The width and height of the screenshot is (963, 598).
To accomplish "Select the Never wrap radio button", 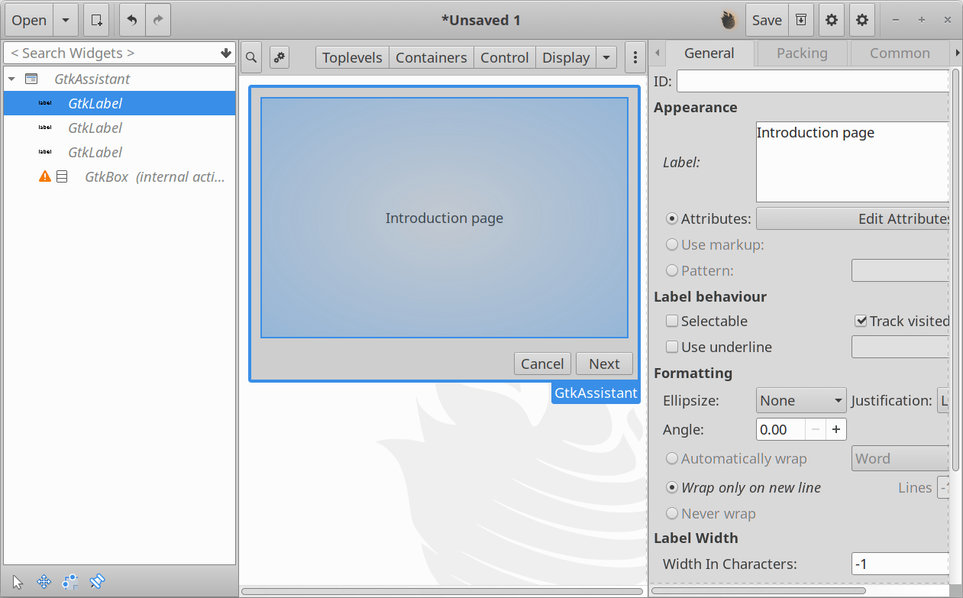I will point(672,513).
